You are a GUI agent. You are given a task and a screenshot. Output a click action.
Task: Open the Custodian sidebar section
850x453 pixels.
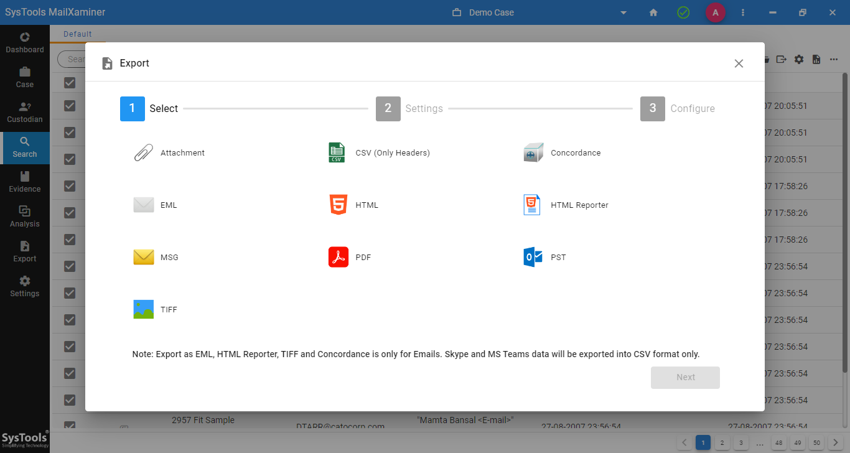pyautogui.click(x=25, y=113)
